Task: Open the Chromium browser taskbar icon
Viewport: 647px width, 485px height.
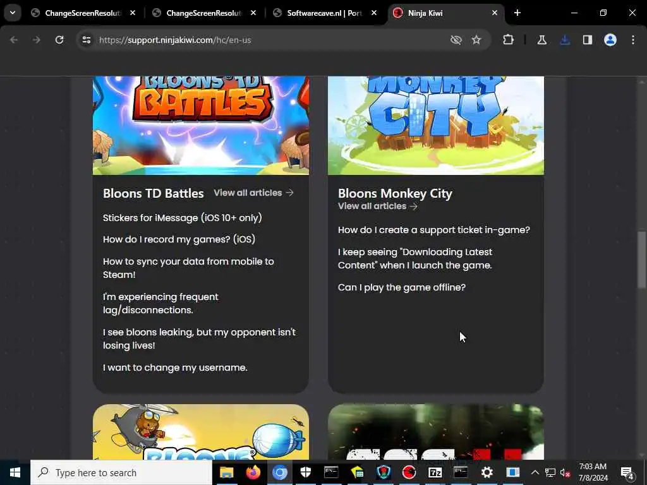Action: (279, 472)
